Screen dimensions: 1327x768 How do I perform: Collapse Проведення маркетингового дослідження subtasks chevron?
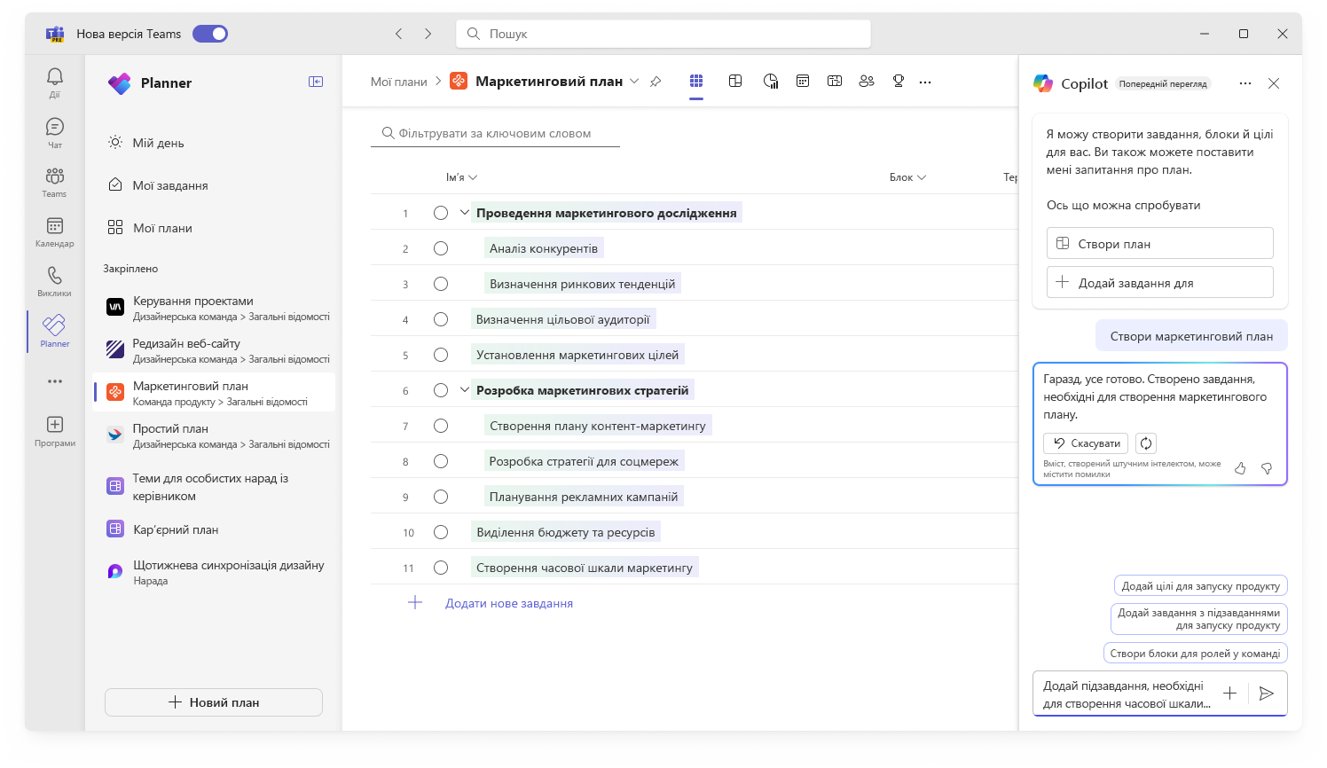point(465,213)
